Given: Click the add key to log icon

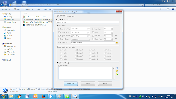Looking at the screenshot, I should pyautogui.click(x=117, y=74).
